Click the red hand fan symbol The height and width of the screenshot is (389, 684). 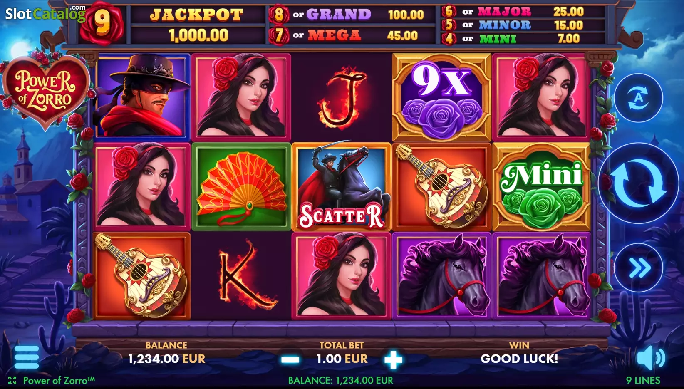coord(241,187)
